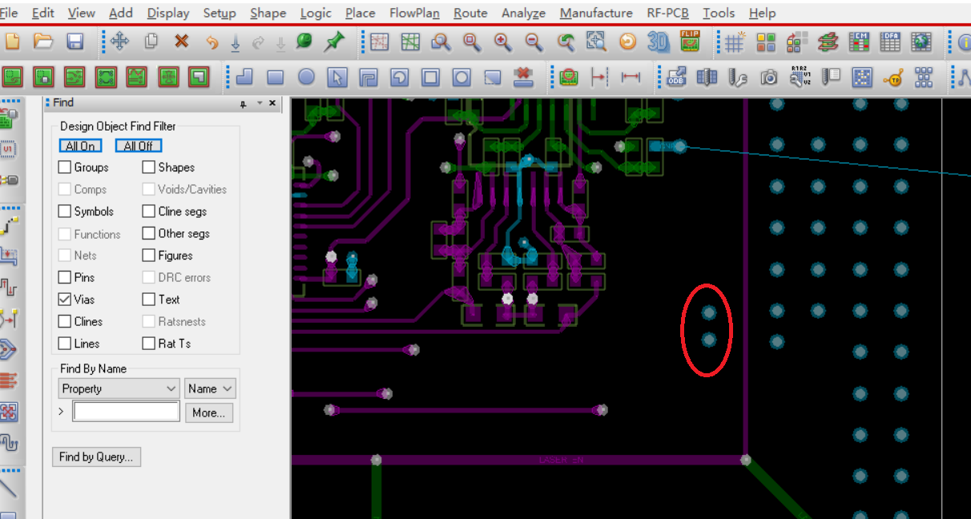Open the Color palette squares icon
971x519 pixels.
766,42
